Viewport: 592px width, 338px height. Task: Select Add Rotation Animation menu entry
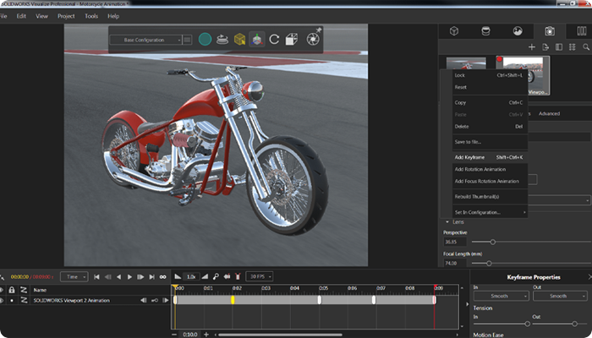482,169
